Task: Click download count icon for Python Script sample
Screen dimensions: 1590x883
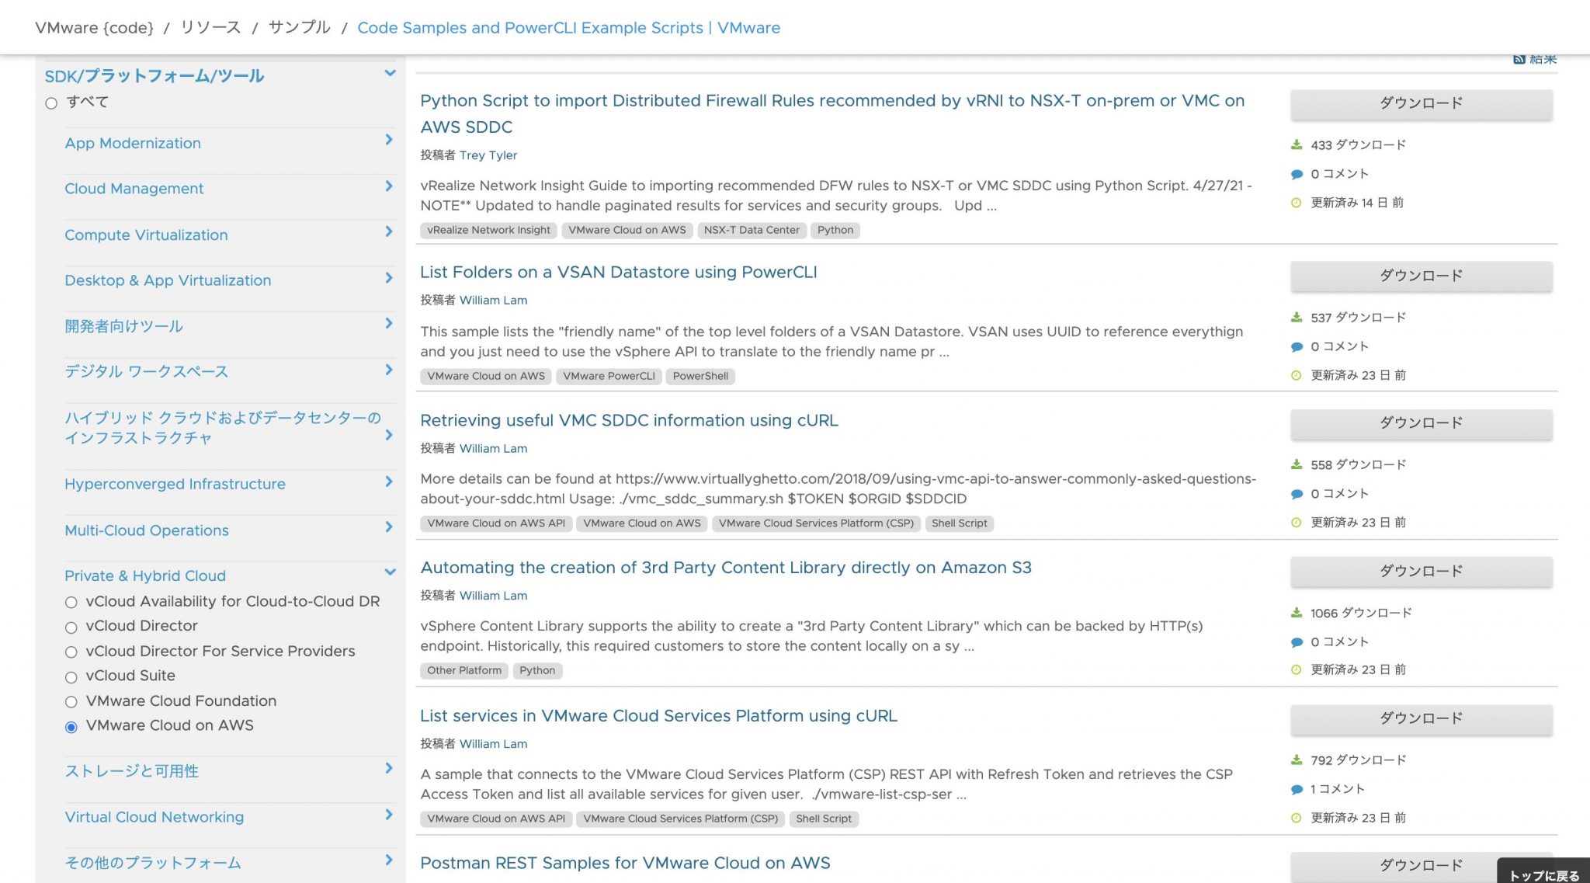Action: [x=1297, y=144]
